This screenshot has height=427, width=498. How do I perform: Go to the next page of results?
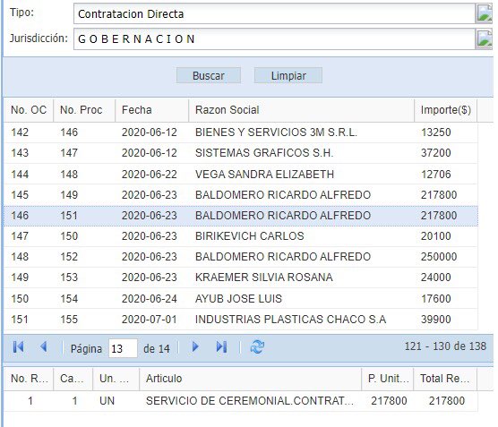[x=195, y=346]
